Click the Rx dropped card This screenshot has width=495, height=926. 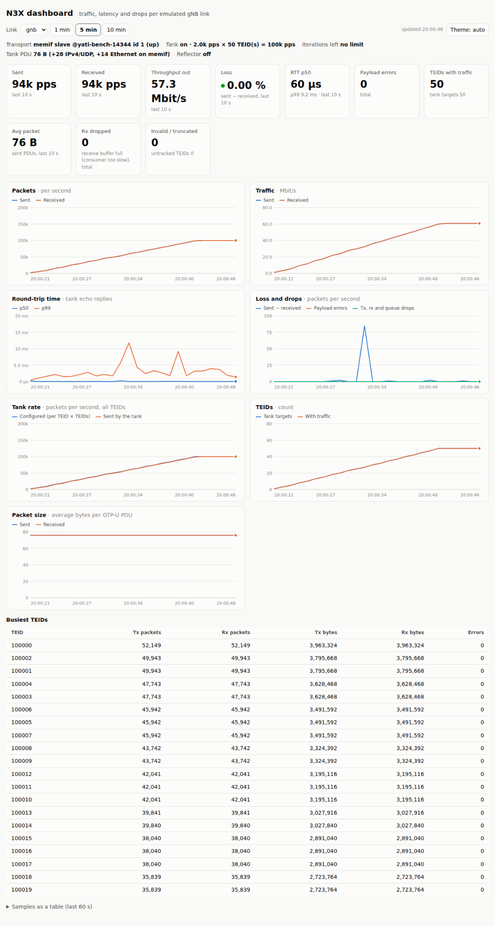(108, 149)
